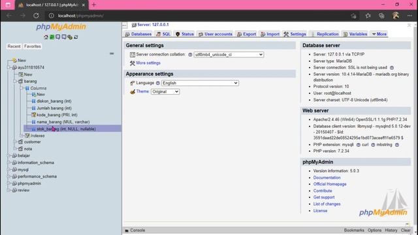Click console History button
The height and width of the screenshot is (235, 418).
pos(391,230)
